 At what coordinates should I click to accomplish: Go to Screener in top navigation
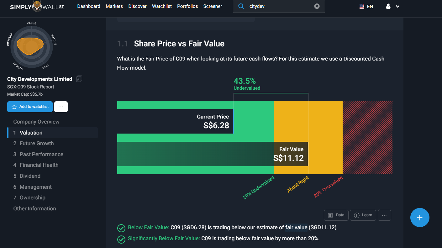click(213, 6)
